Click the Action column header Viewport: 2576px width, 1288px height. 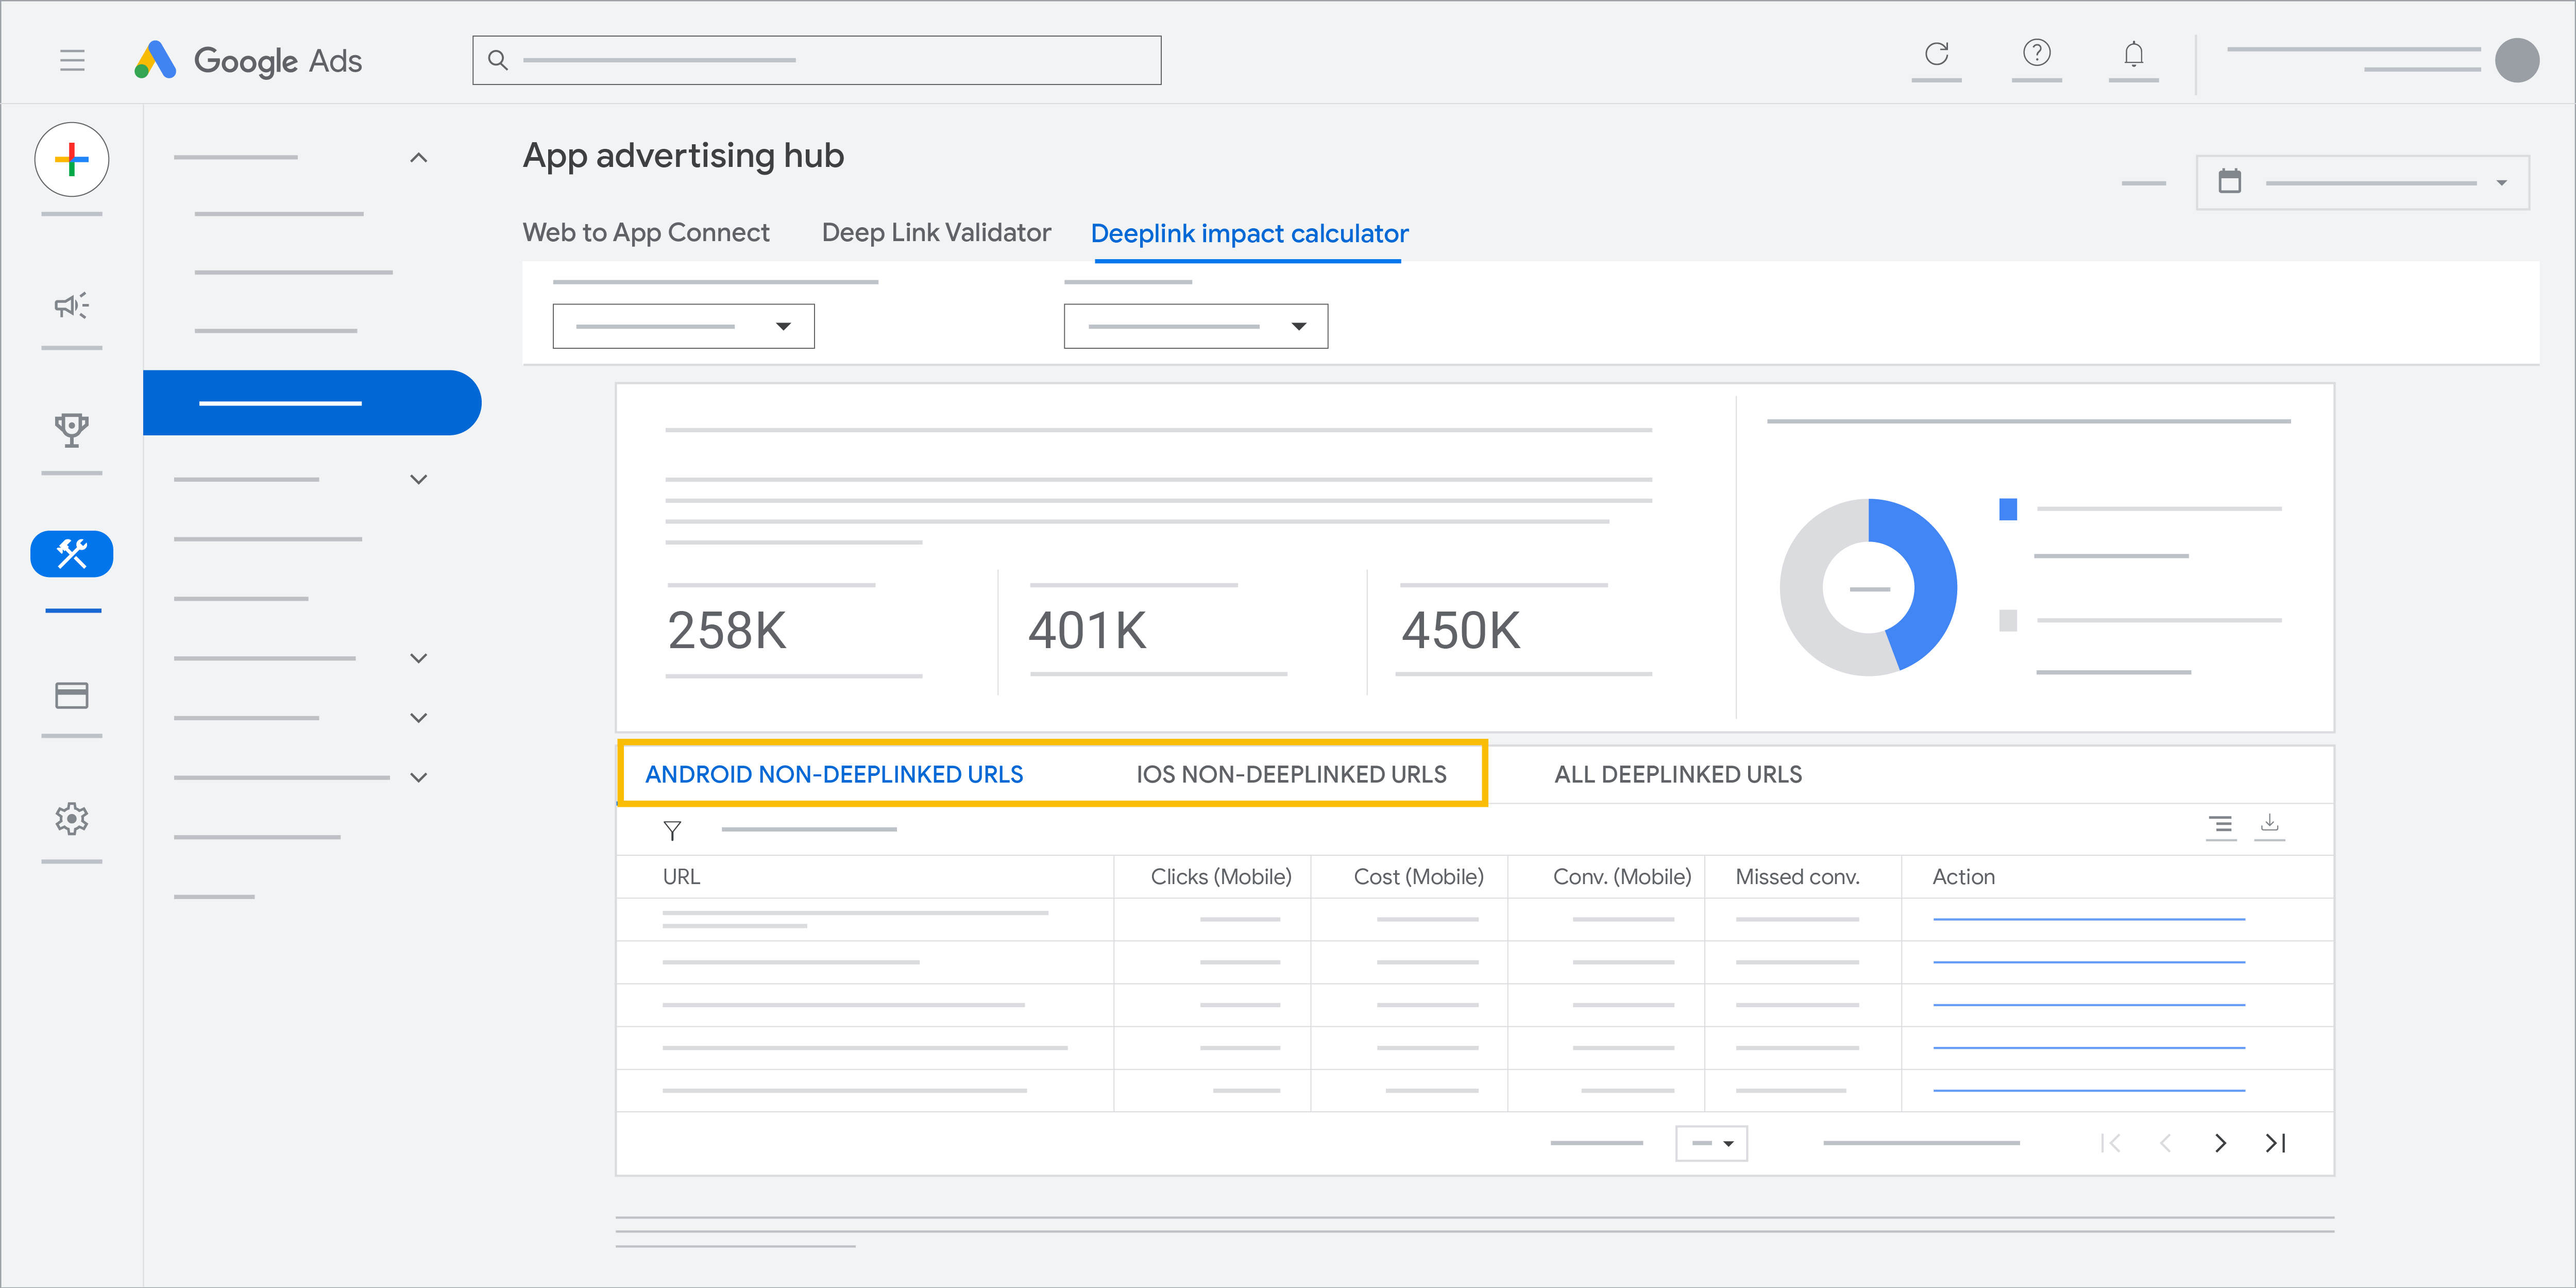(x=1963, y=877)
